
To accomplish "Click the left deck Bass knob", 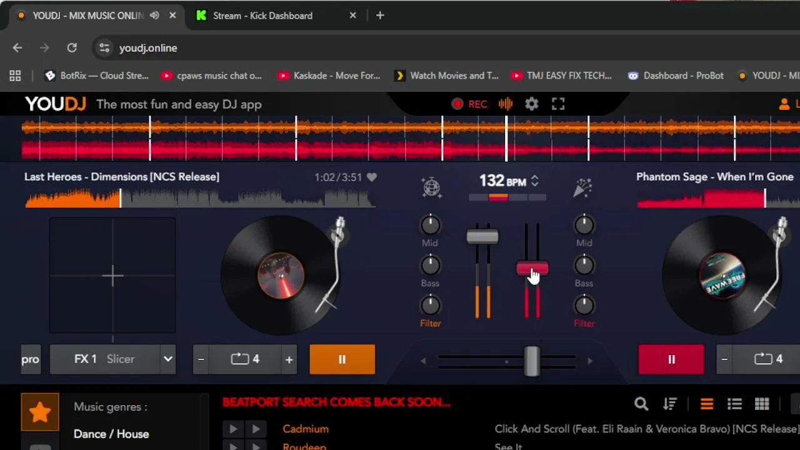I will (430, 266).
